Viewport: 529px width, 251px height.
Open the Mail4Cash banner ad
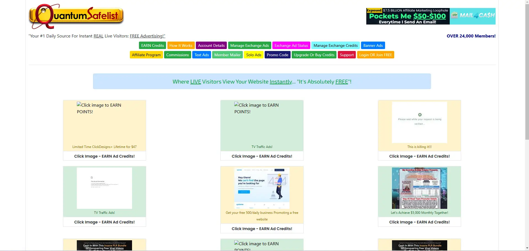coord(431,16)
